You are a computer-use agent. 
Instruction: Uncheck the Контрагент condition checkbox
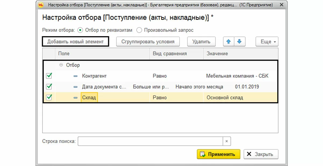click(x=49, y=76)
